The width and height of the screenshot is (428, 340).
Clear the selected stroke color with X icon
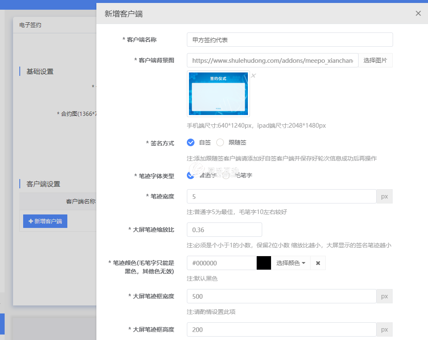(x=318, y=263)
